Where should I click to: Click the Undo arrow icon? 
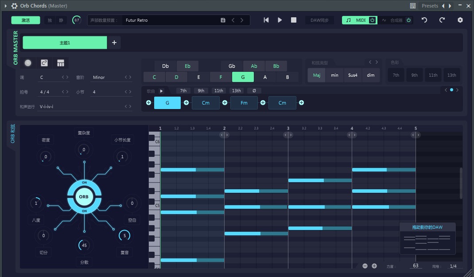pyautogui.click(x=425, y=20)
